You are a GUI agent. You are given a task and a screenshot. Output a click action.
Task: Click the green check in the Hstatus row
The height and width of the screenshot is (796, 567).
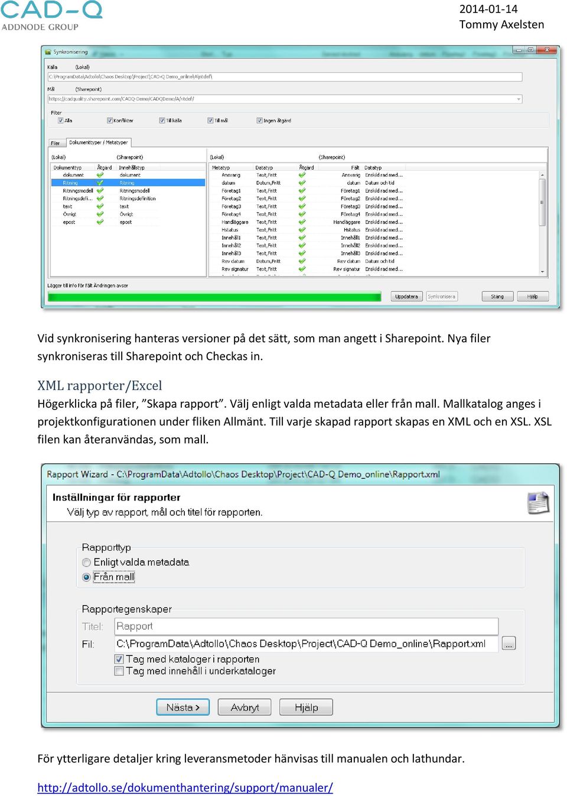pos(302,230)
